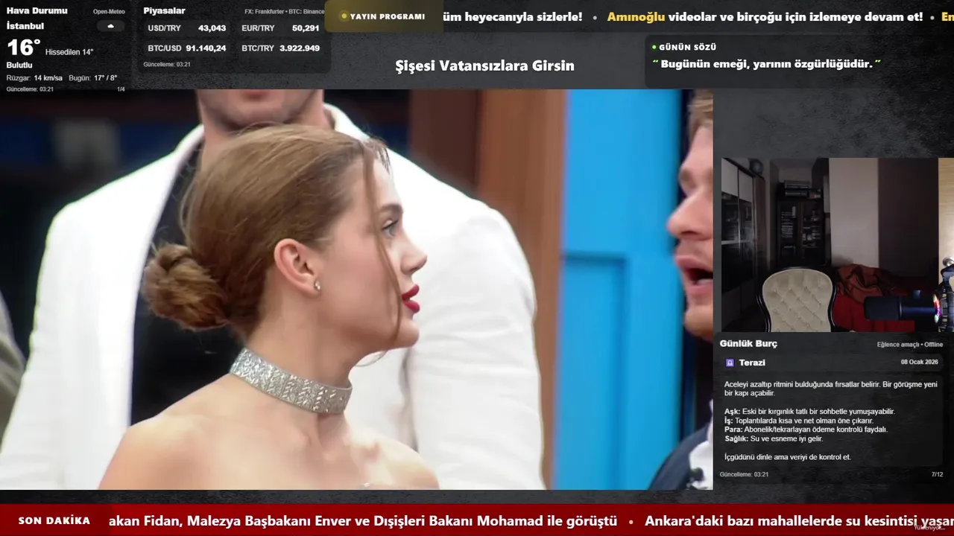Click the title Şişesi Vatansızlara Girsin
The height and width of the screenshot is (536, 954).
484,66
